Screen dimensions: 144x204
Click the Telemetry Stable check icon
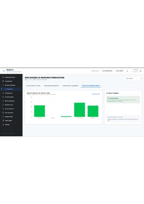tap(108, 98)
